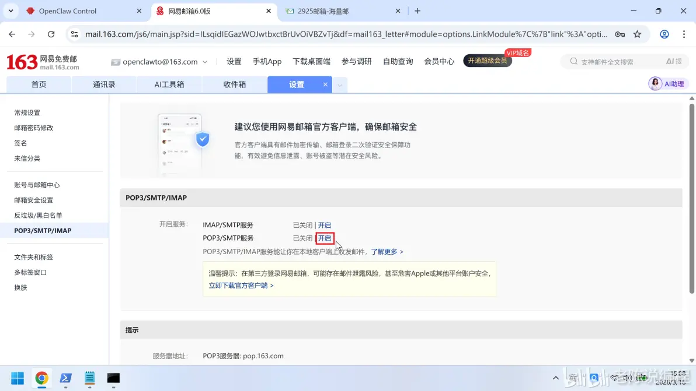
Task: Click the 163 mail logo
Action: (x=43, y=62)
